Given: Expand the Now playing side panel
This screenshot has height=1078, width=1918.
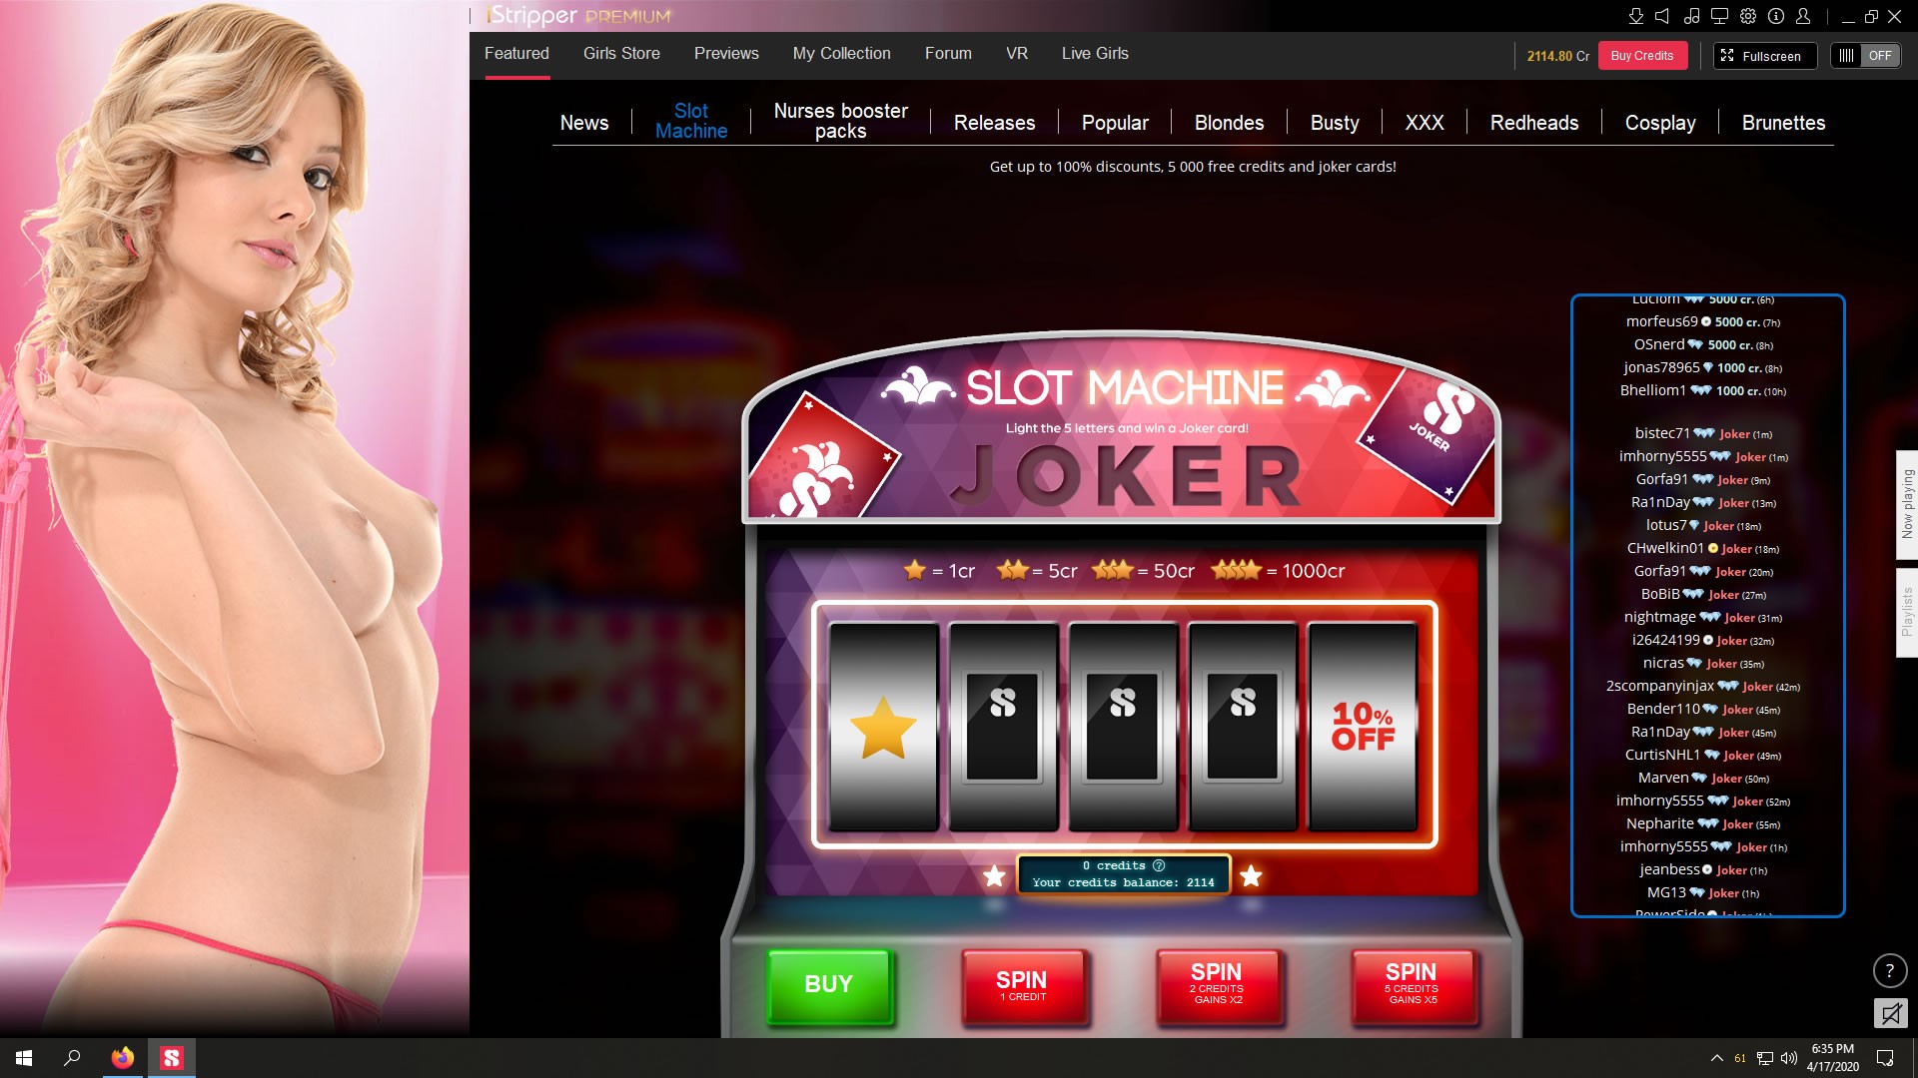Looking at the screenshot, I should (x=1907, y=504).
